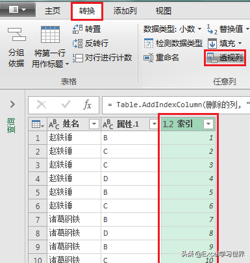Click the fx formula icon
This screenshot has width=250, height=263.
[x=87, y=105]
